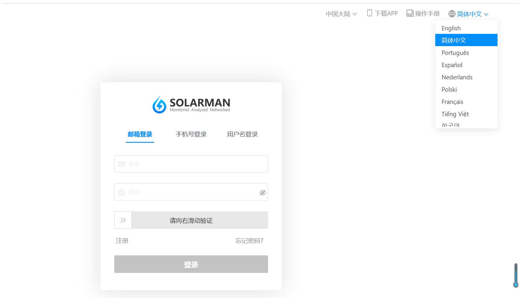The image size is (525, 298).
Task: Click the blue page scrollbar thumb
Action: click(x=516, y=275)
